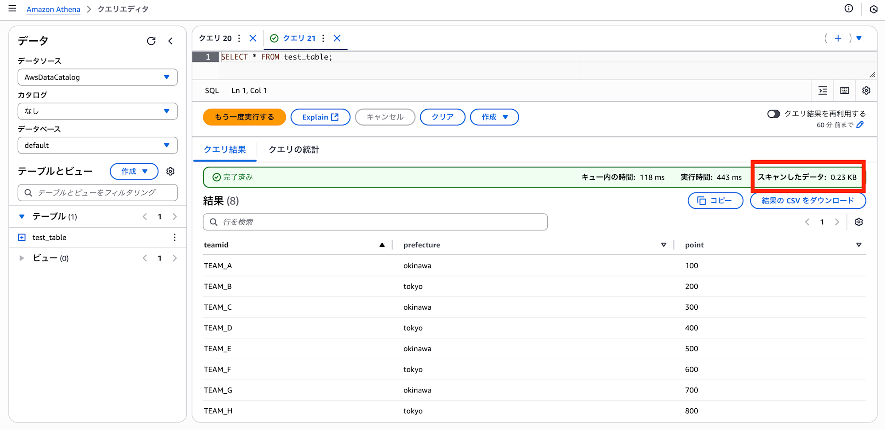Screen dimensions: 885x430
Task: Click もう一度実行する button
Action: 244,117
